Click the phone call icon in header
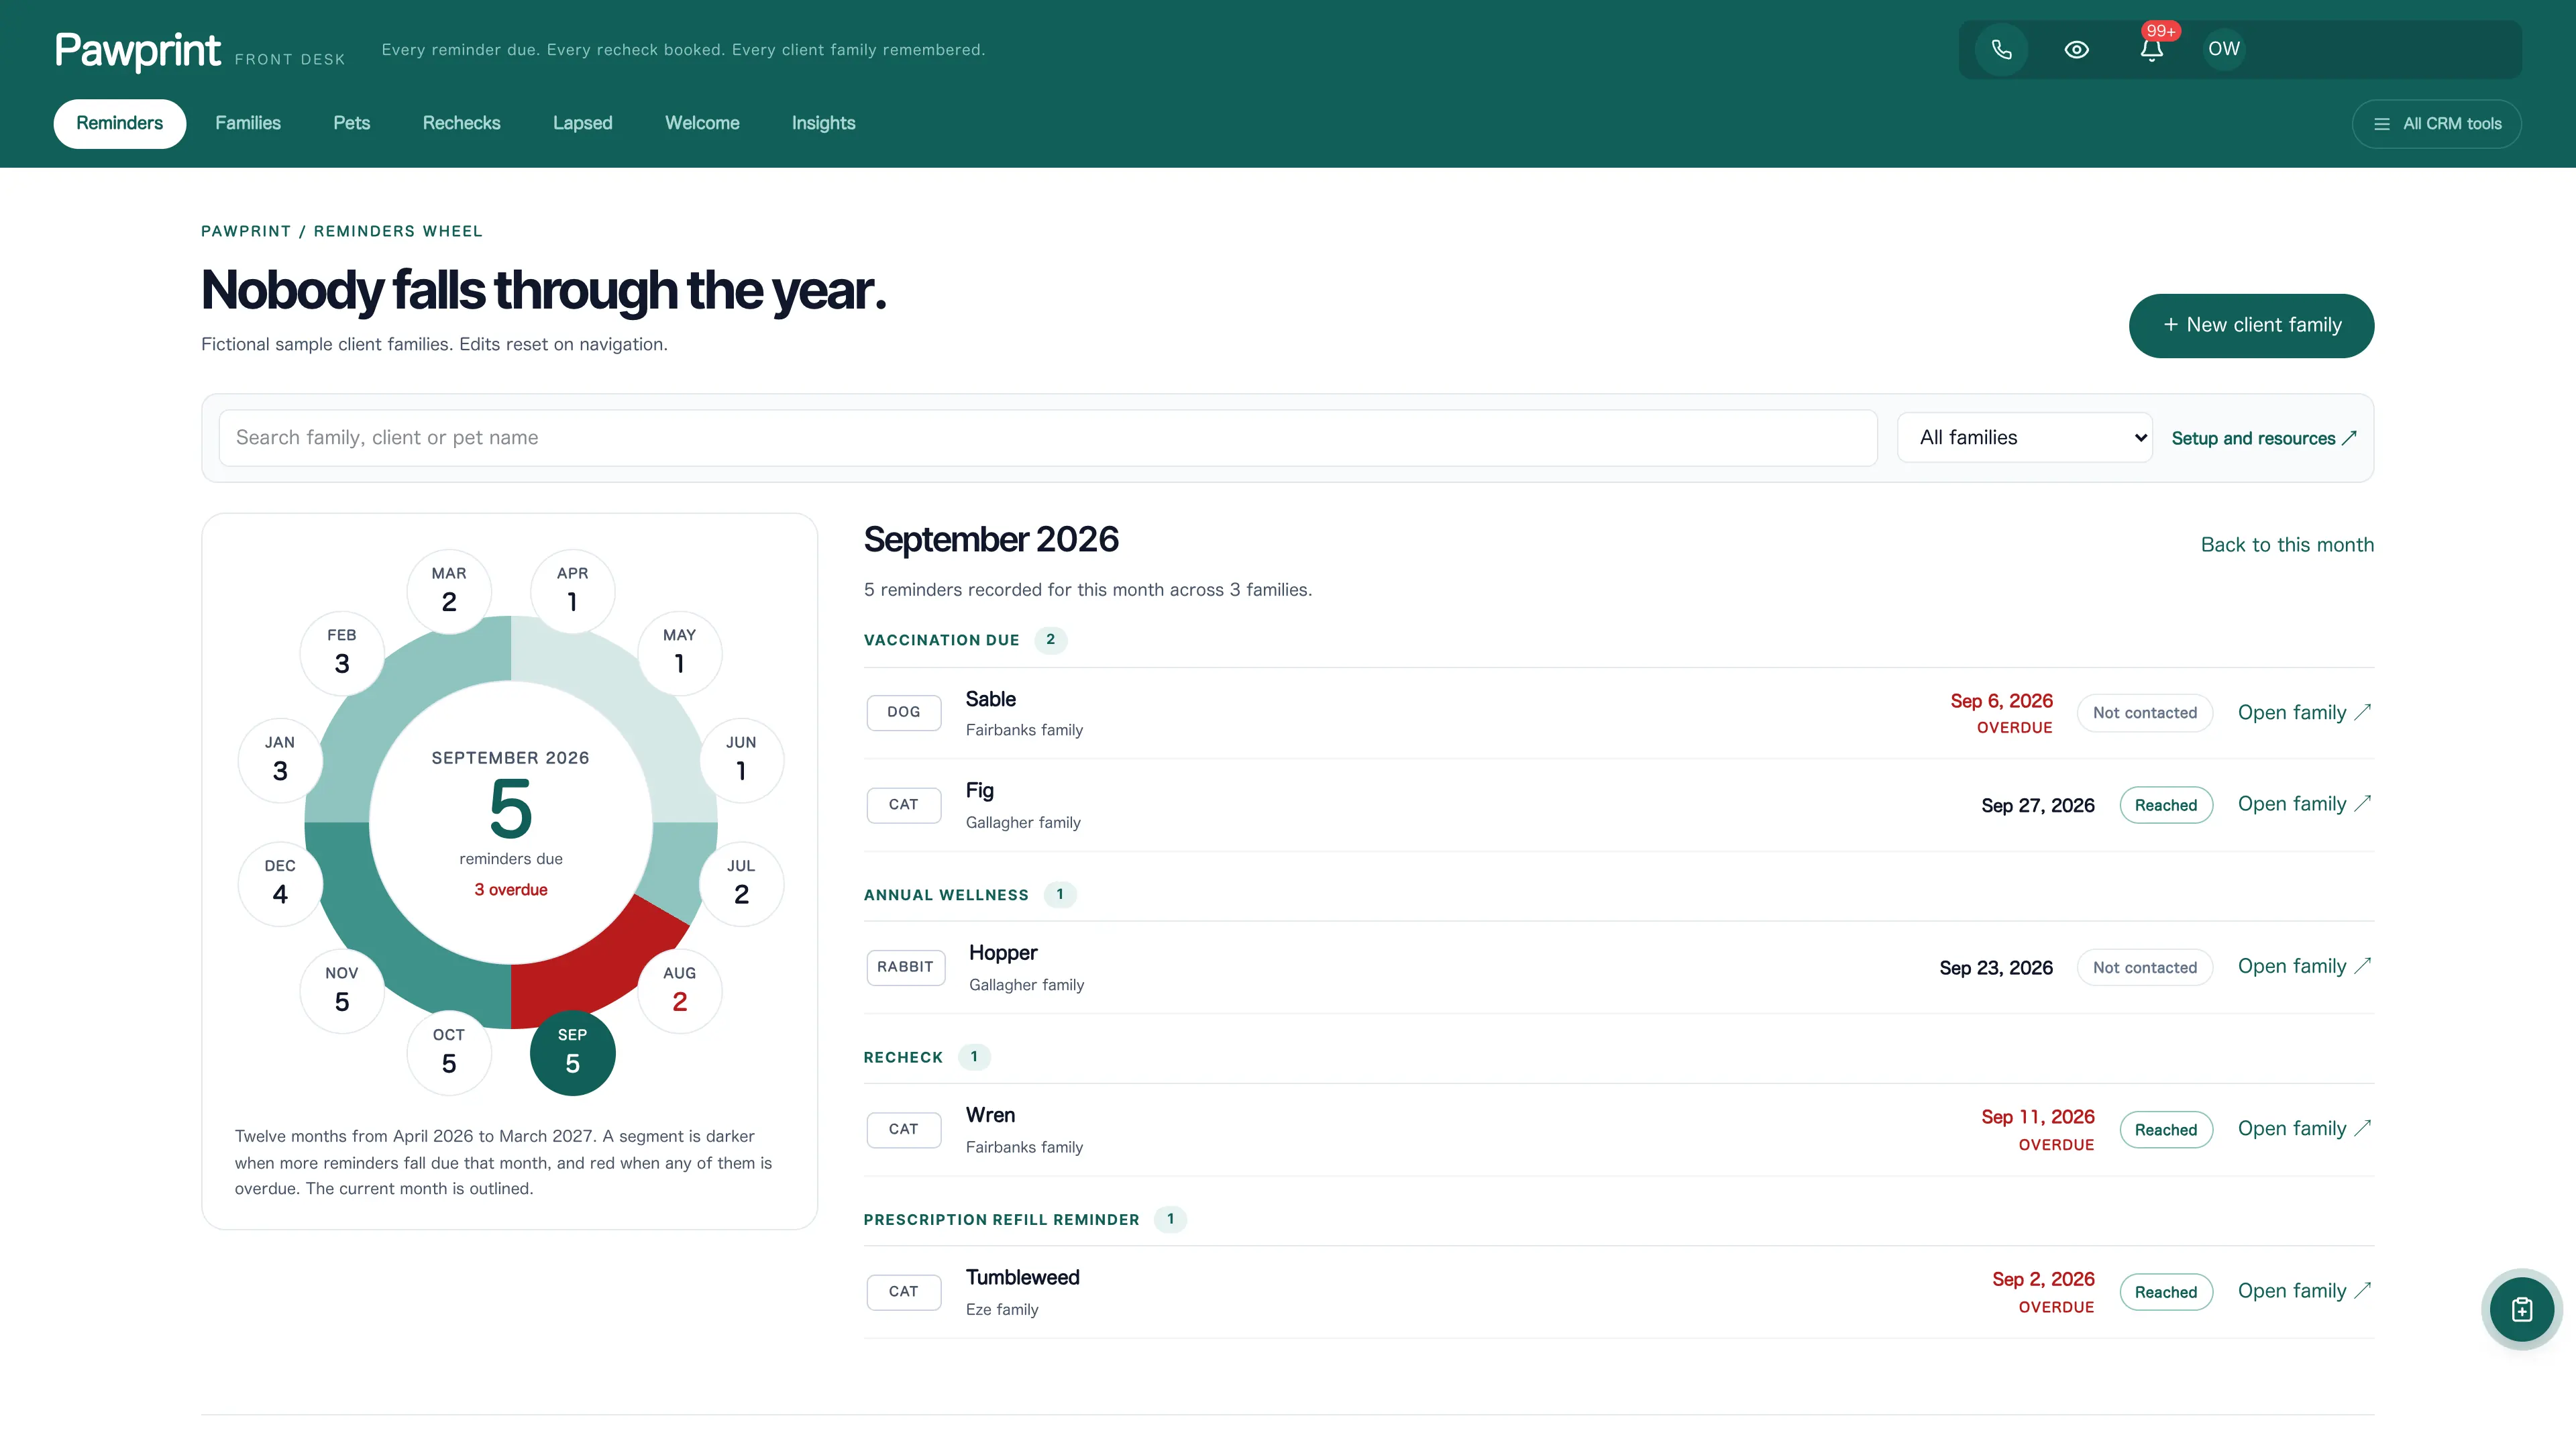The height and width of the screenshot is (1449, 2576). (x=2001, y=49)
